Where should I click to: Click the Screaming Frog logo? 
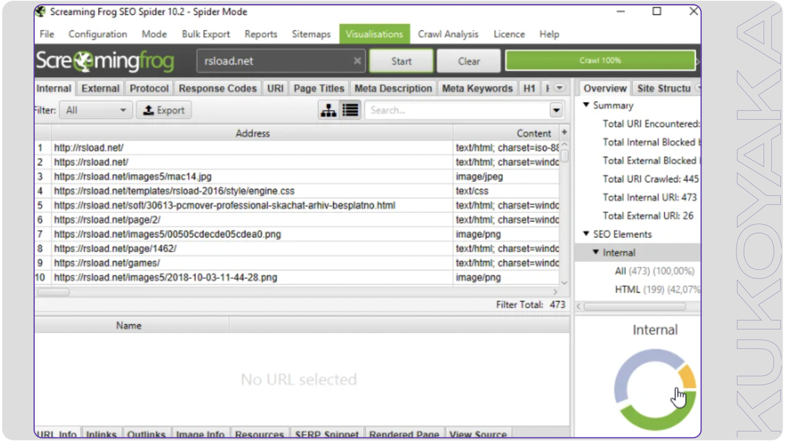tap(105, 61)
